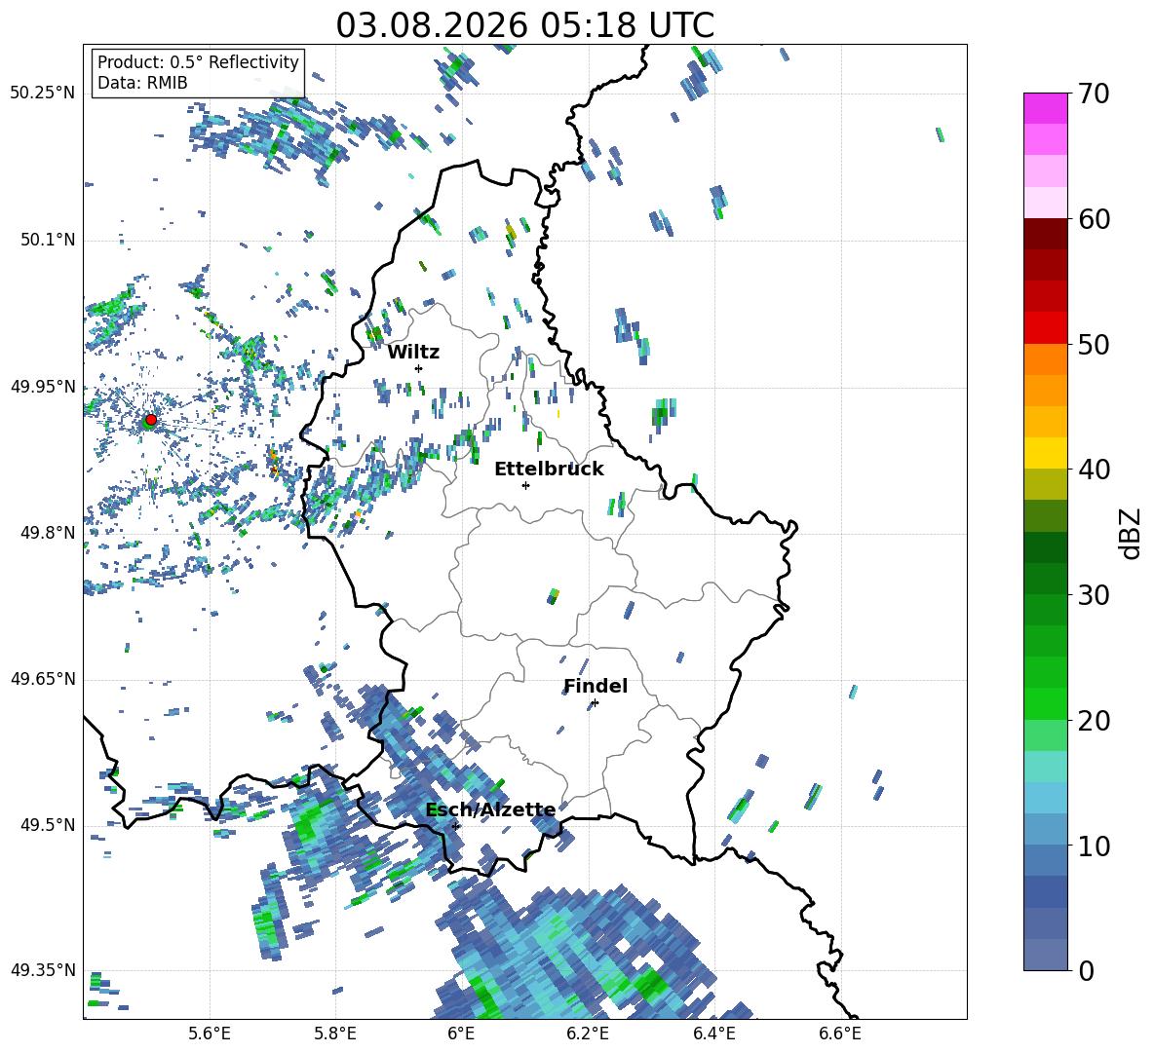This screenshot has height=1053, width=1154.
Task: Click the Wiltz station cross marker
Action: (419, 368)
